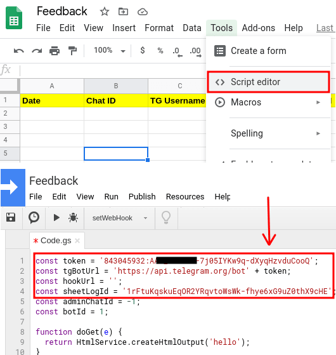Click the sheetLogId value string
Screen dimensions: 336x355
[x=227, y=291]
